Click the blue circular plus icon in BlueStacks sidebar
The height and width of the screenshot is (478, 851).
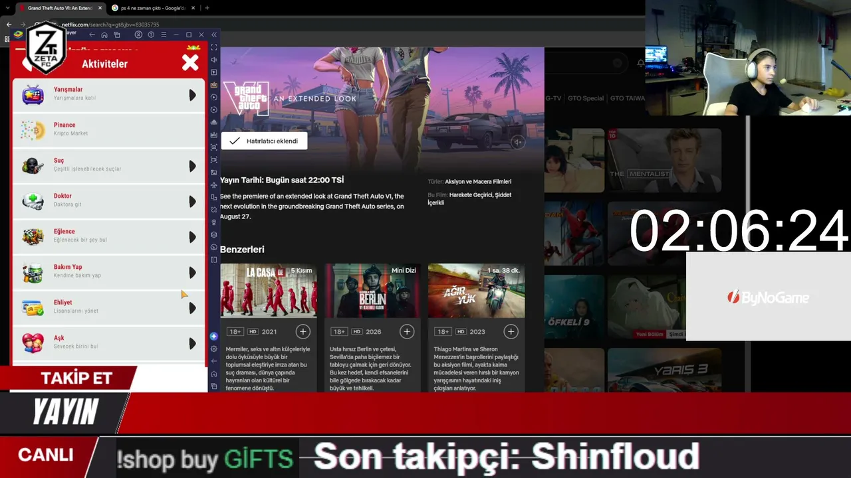click(214, 337)
